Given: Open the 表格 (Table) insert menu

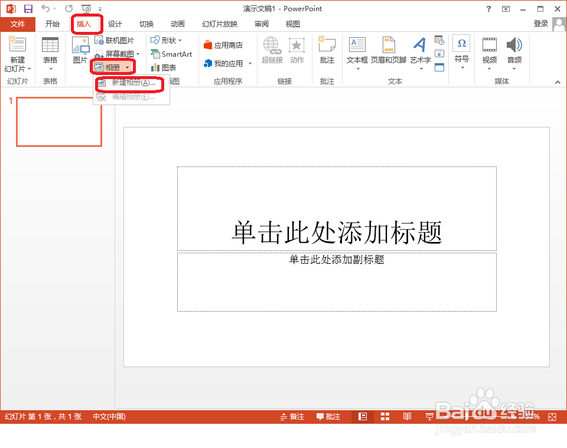Looking at the screenshot, I should point(50,54).
